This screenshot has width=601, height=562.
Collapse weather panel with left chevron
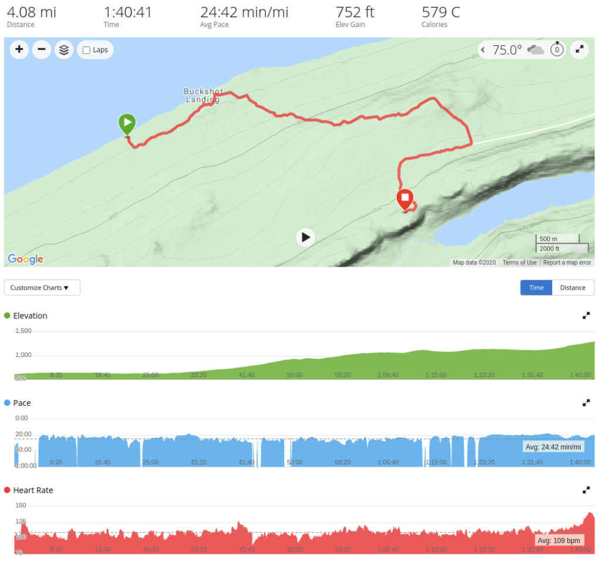[483, 49]
